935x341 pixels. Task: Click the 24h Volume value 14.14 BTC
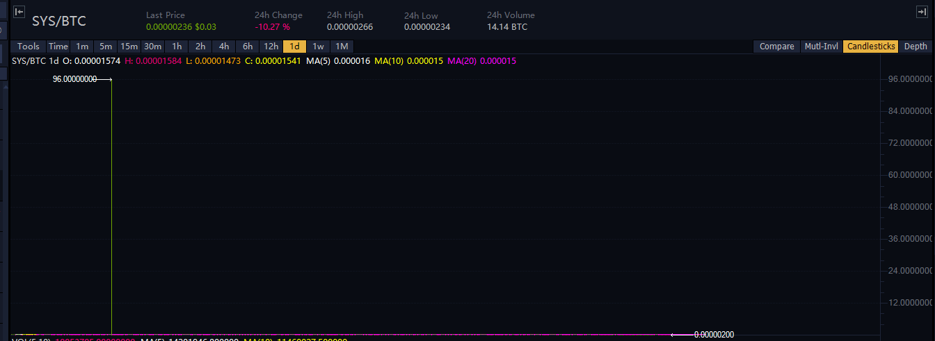click(x=507, y=27)
